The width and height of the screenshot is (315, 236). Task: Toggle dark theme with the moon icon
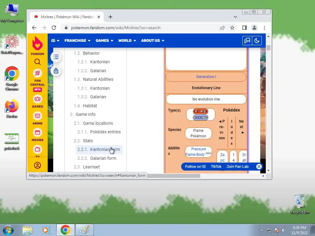[x=257, y=41]
